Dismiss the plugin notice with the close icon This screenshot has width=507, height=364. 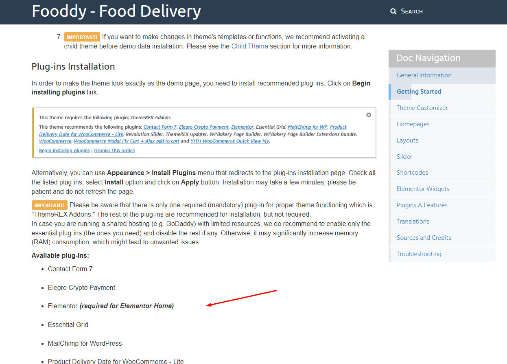click(x=369, y=115)
